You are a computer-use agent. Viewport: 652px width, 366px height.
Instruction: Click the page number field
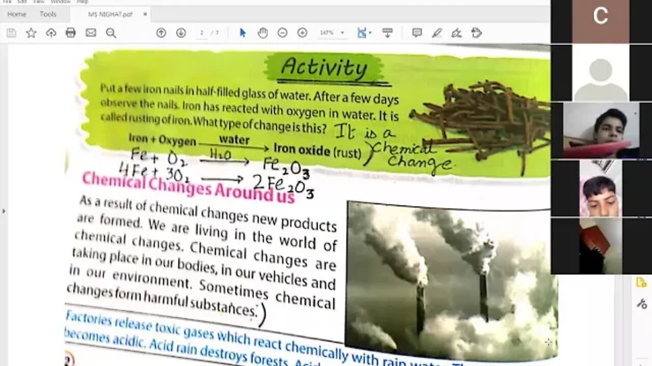[202, 33]
